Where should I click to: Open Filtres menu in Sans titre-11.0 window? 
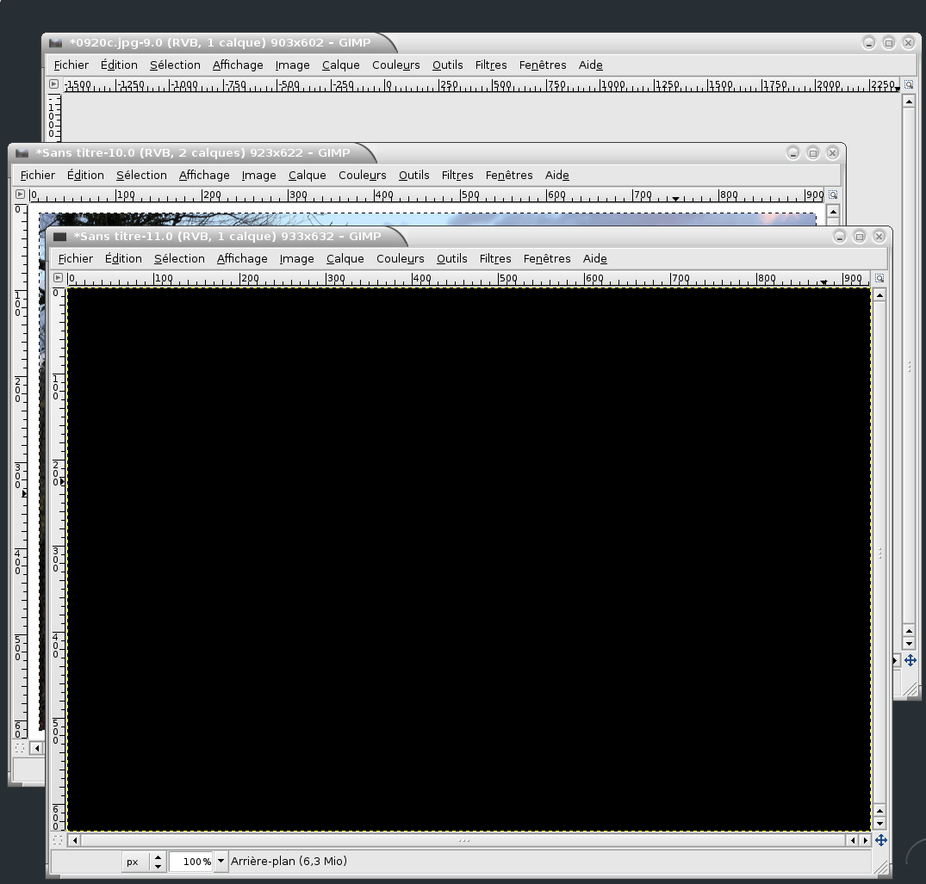click(x=495, y=258)
